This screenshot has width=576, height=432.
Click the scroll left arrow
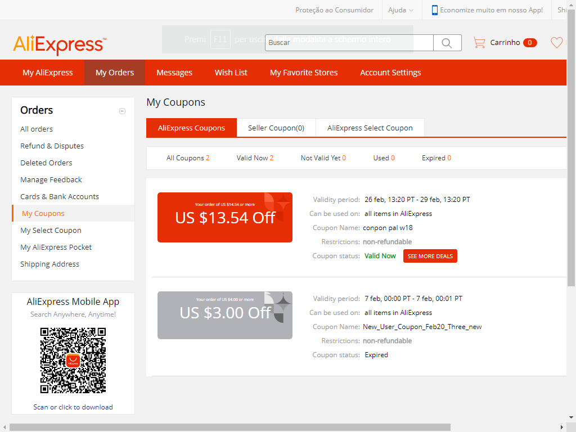point(4,427)
